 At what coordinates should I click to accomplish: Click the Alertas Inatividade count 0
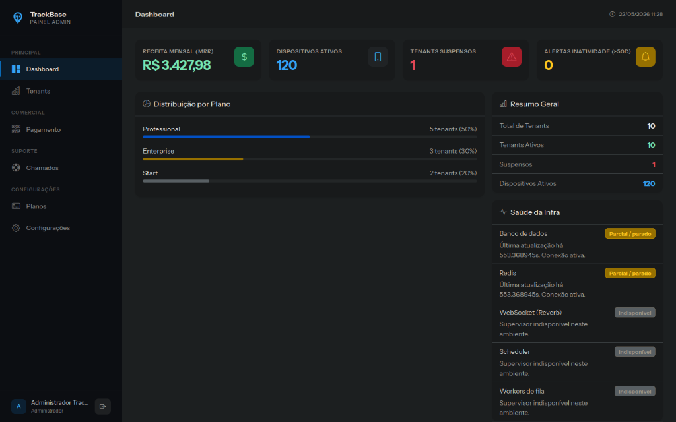click(549, 65)
